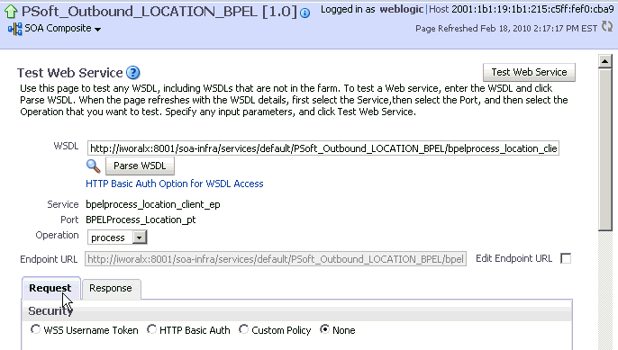Switch to the Request tab

click(50, 288)
